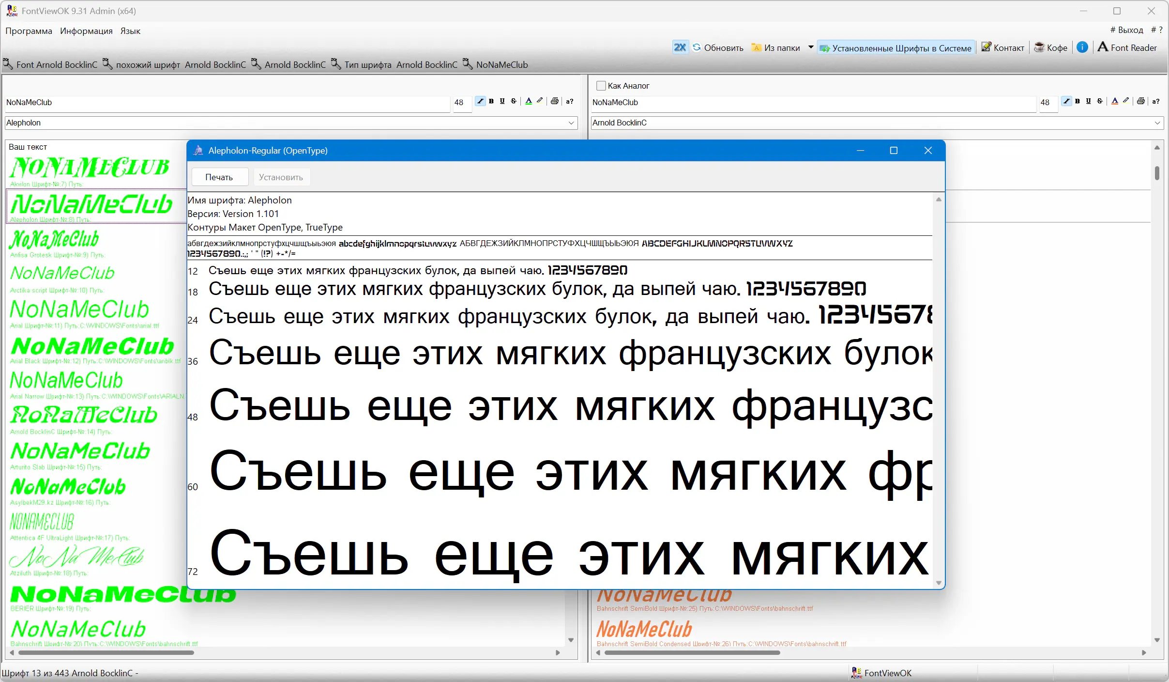Click the right panel underline icon
This screenshot has width=1169, height=682.
[1089, 101]
